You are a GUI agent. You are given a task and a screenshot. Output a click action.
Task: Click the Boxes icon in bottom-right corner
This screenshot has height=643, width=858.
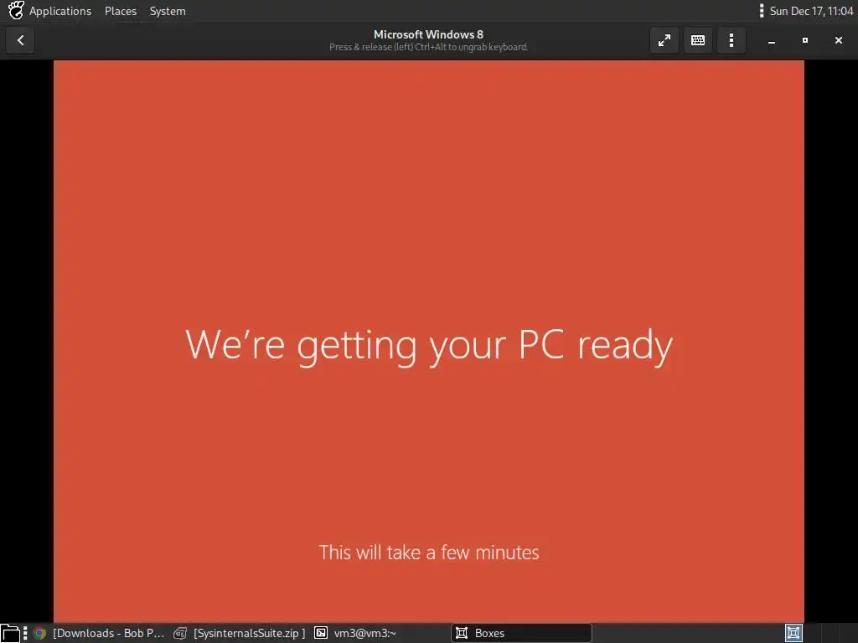click(793, 633)
